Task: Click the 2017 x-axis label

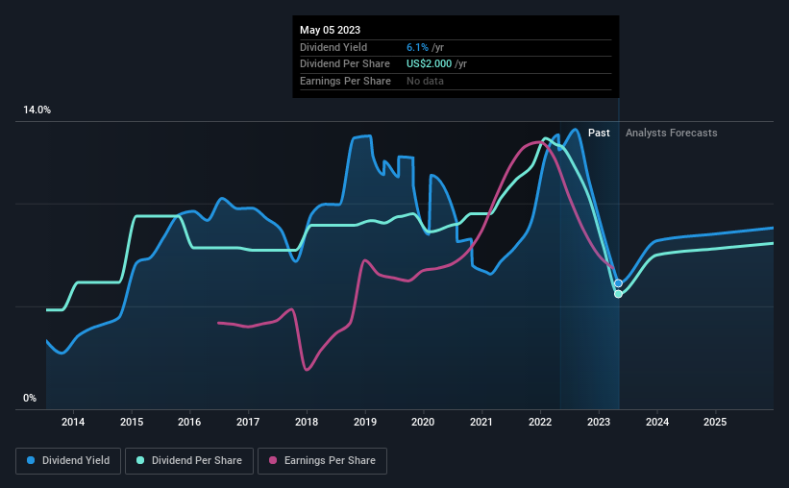Action: pyautogui.click(x=248, y=422)
